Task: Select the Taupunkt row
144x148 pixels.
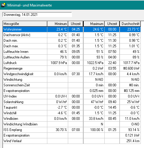Action: tap(72, 107)
